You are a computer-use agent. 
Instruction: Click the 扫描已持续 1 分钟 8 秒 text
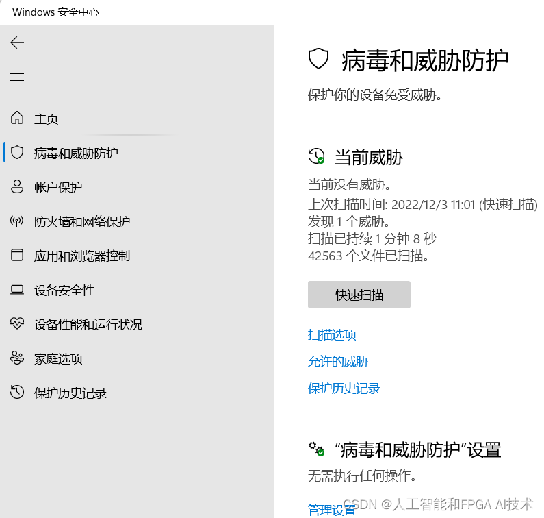(x=372, y=238)
